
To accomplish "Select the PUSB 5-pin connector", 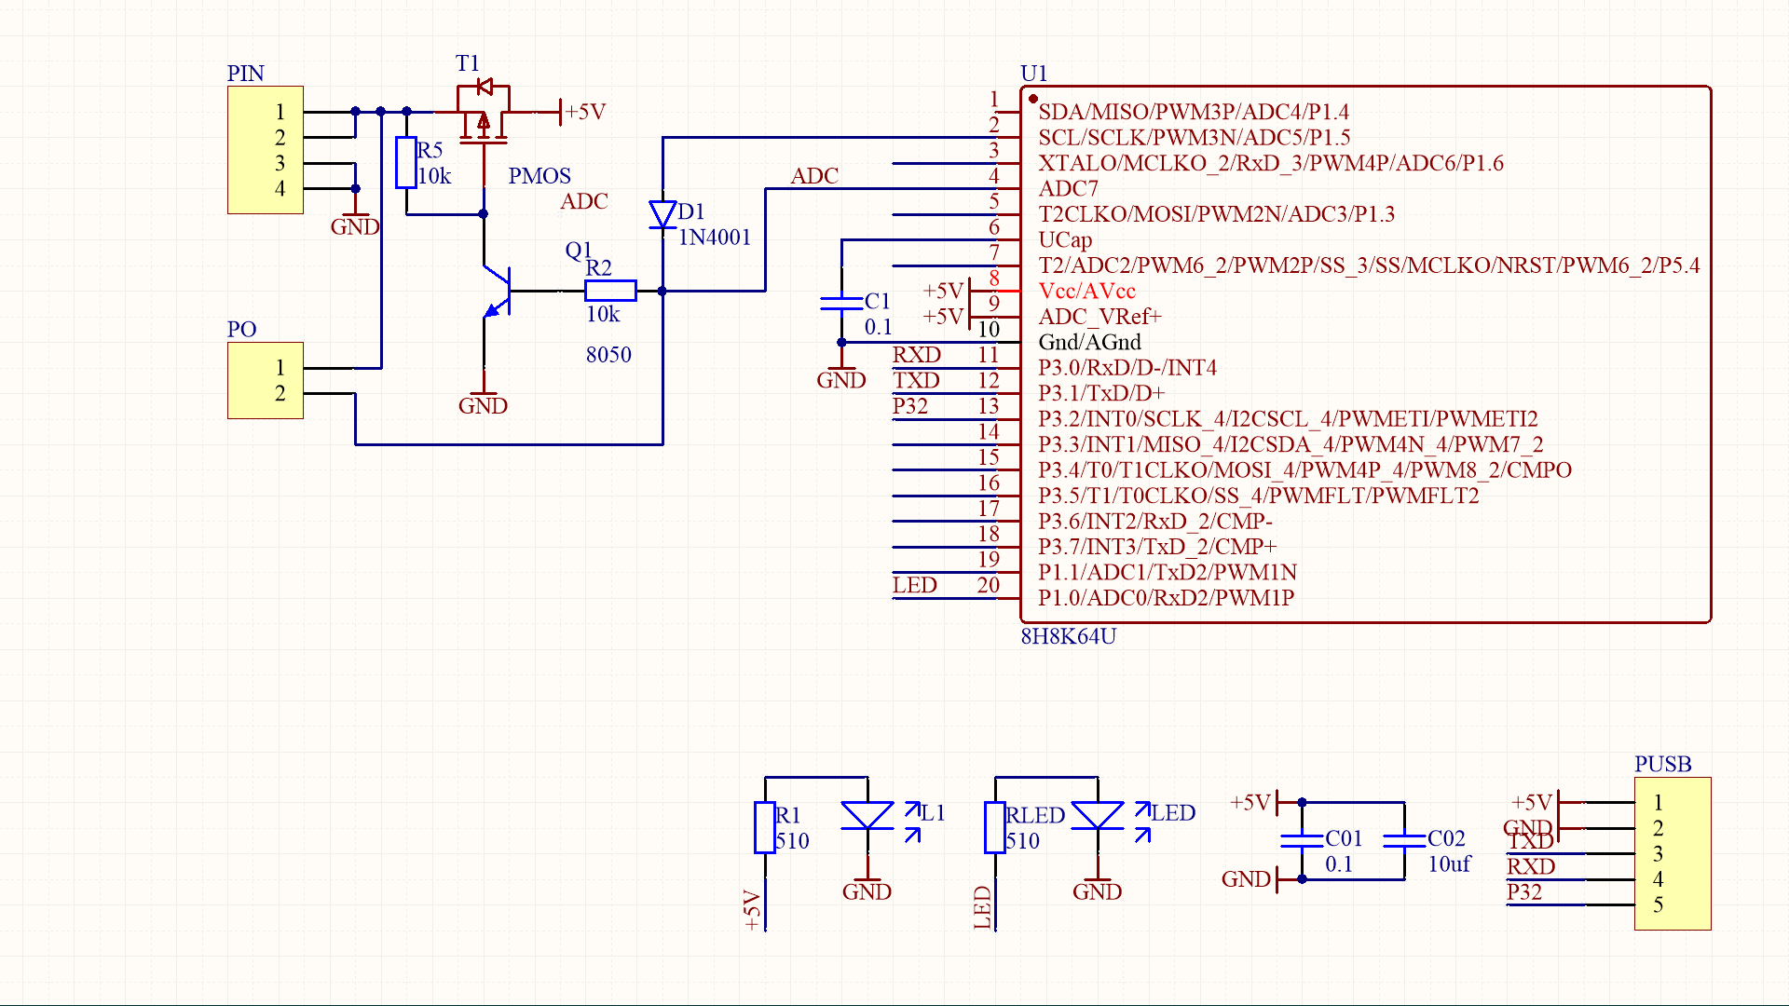I will pyautogui.click(x=1673, y=853).
